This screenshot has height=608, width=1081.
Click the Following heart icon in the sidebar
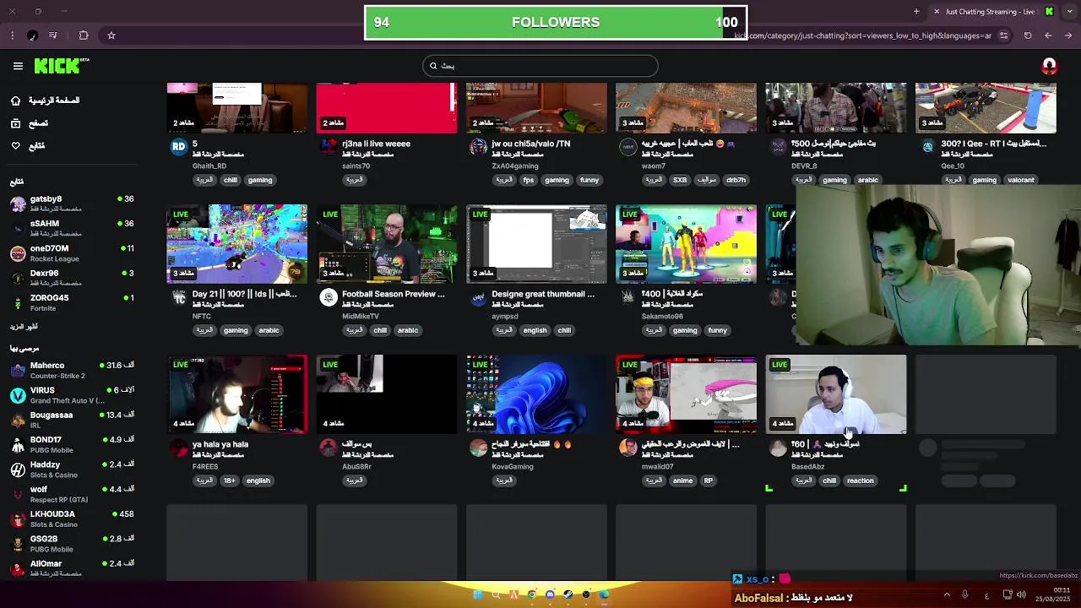[15, 146]
